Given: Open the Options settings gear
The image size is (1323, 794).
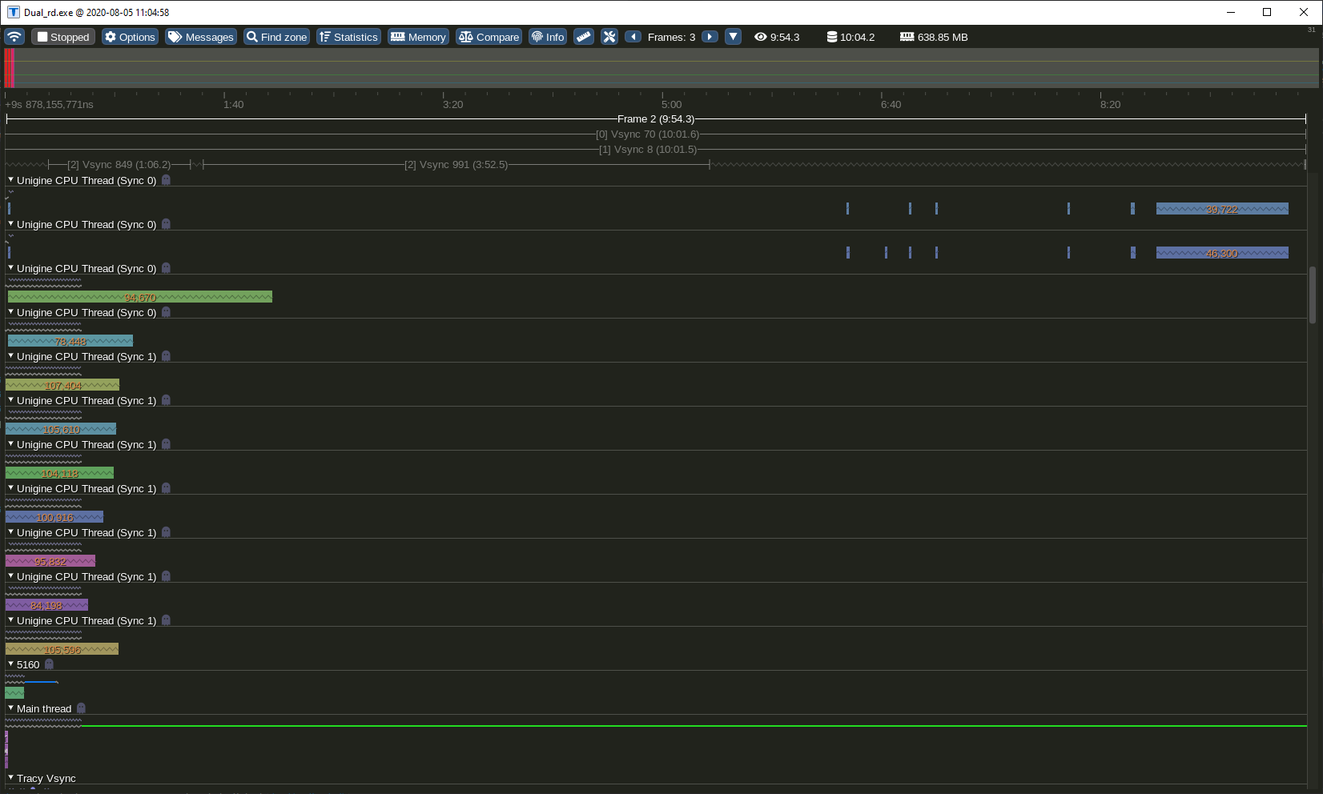Looking at the screenshot, I should coord(129,37).
